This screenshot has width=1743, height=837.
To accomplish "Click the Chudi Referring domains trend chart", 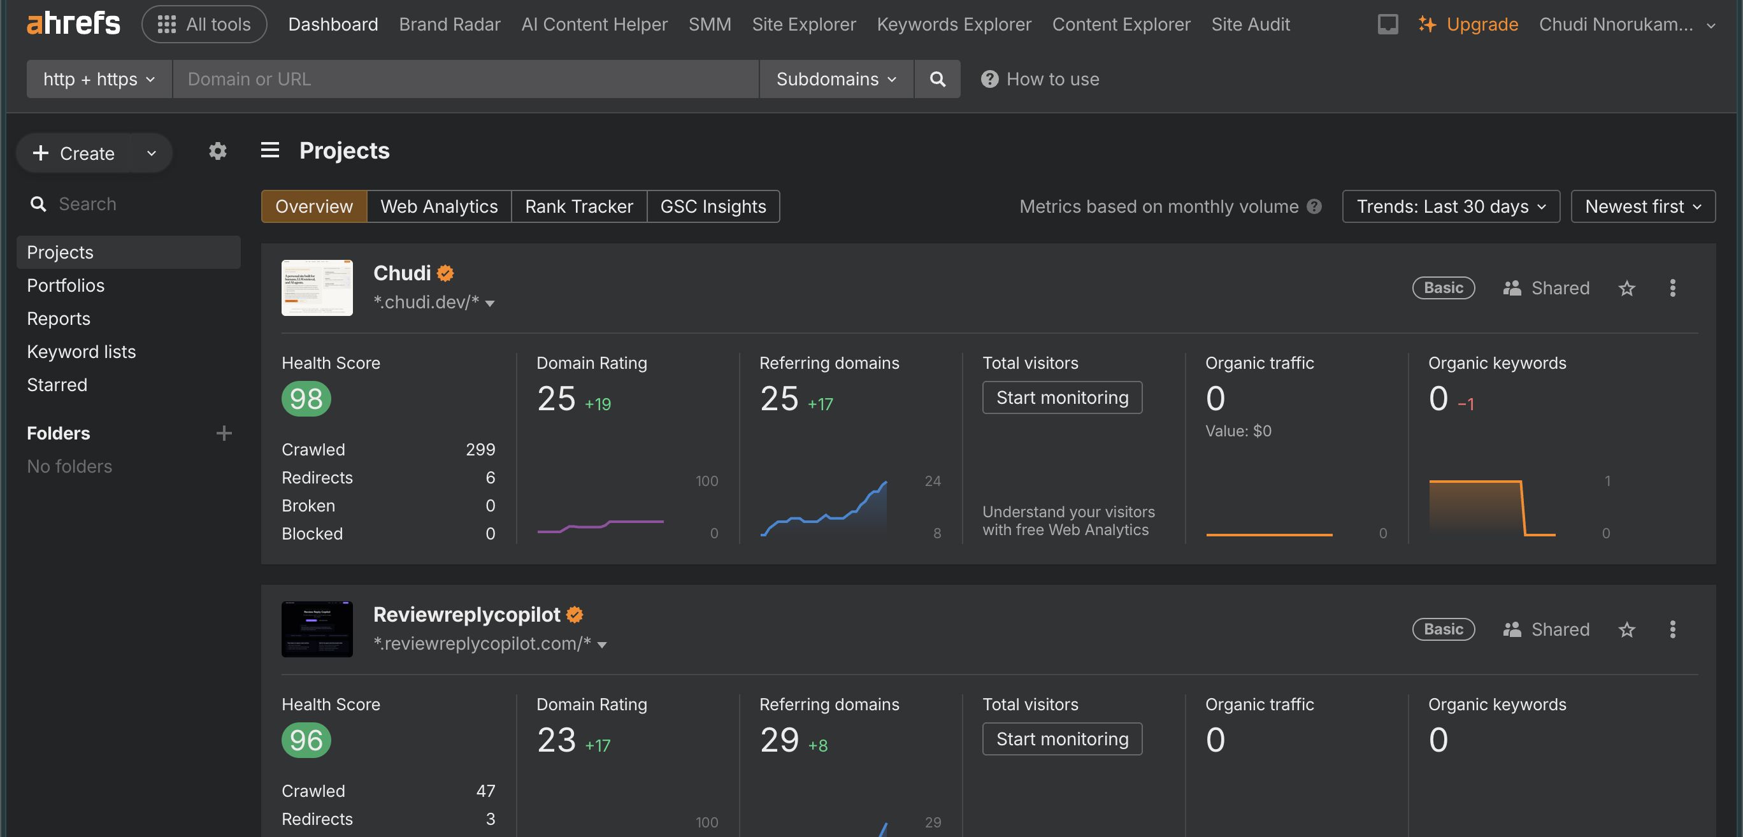I will 824,508.
